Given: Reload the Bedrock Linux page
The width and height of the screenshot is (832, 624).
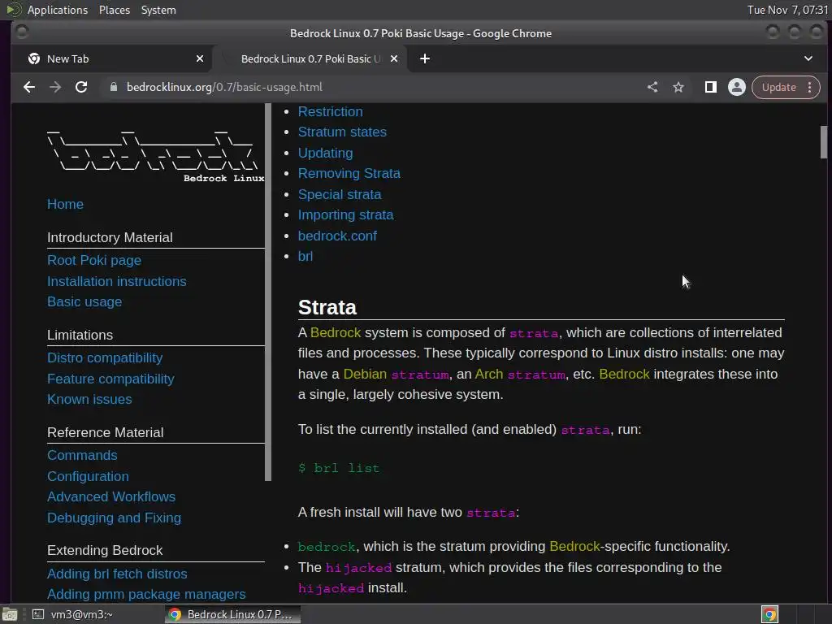Looking at the screenshot, I should pyautogui.click(x=81, y=87).
